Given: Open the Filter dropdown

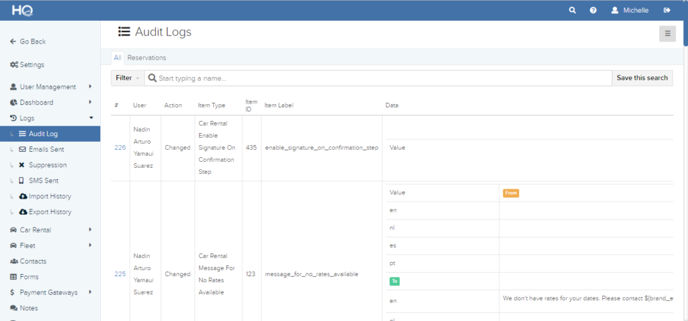Looking at the screenshot, I should coord(127,78).
